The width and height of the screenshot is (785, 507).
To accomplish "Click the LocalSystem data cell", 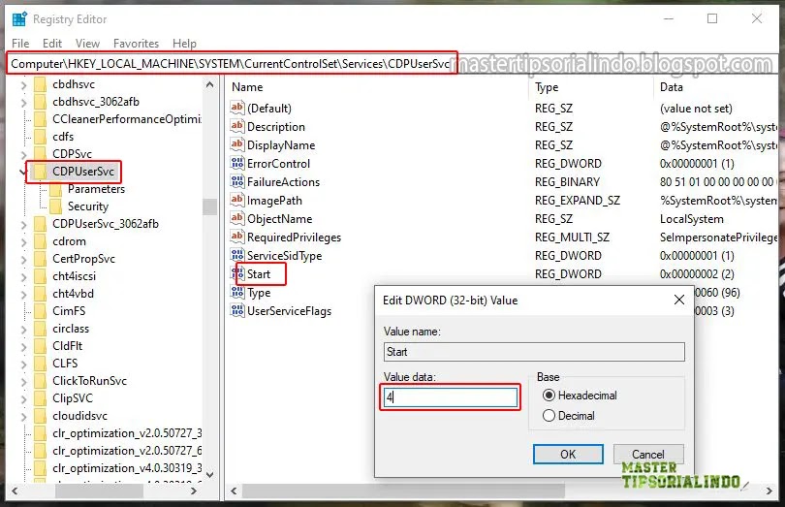I will (x=691, y=219).
